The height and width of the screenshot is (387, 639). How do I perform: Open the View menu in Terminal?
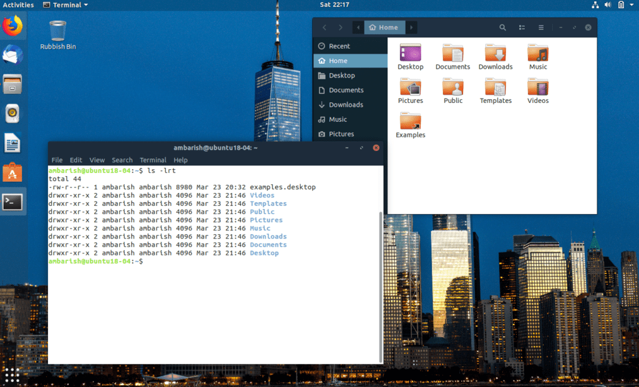97,160
